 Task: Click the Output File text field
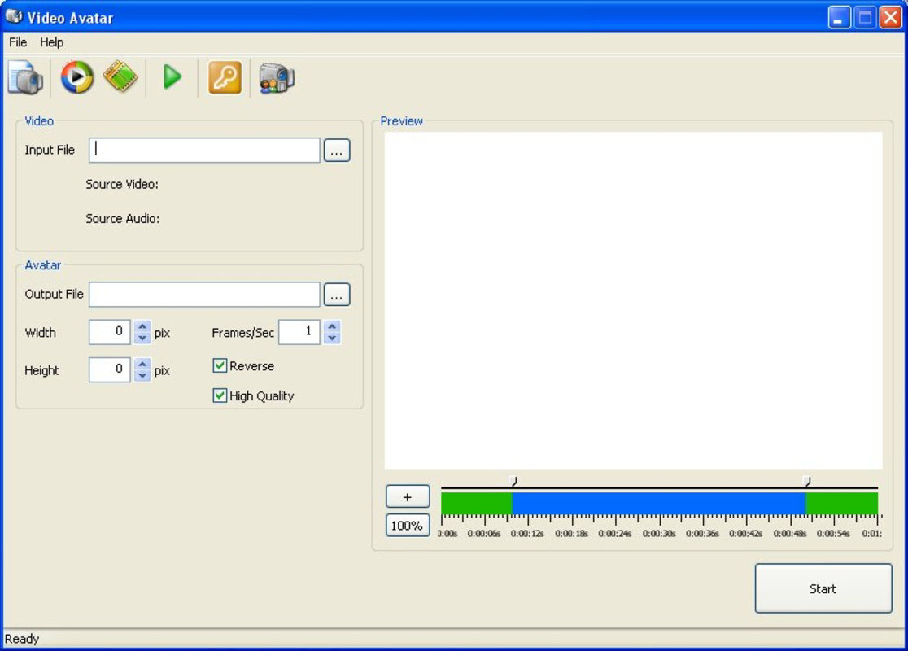pos(204,295)
